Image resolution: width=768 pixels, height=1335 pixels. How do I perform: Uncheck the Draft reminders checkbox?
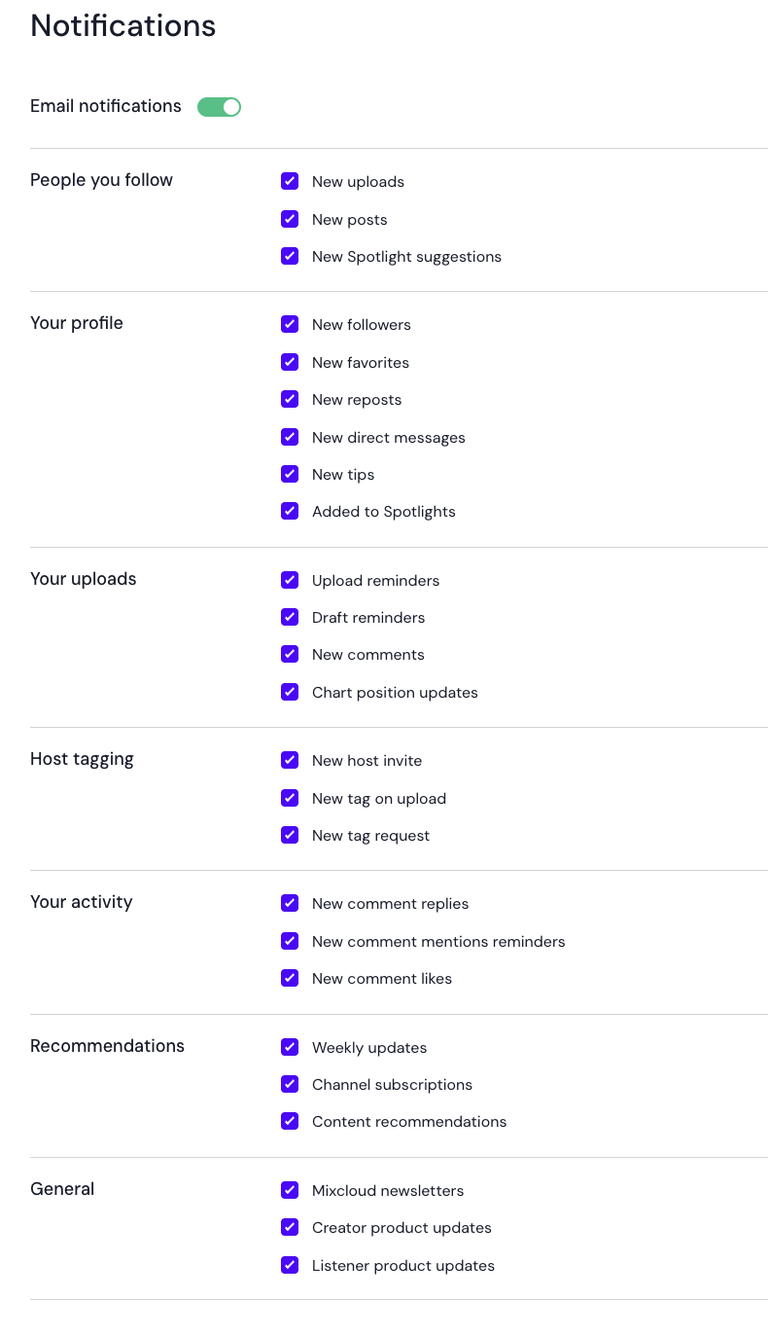click(x=290, y=617)
